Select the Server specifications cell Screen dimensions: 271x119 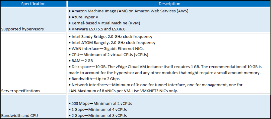[33, 63]
